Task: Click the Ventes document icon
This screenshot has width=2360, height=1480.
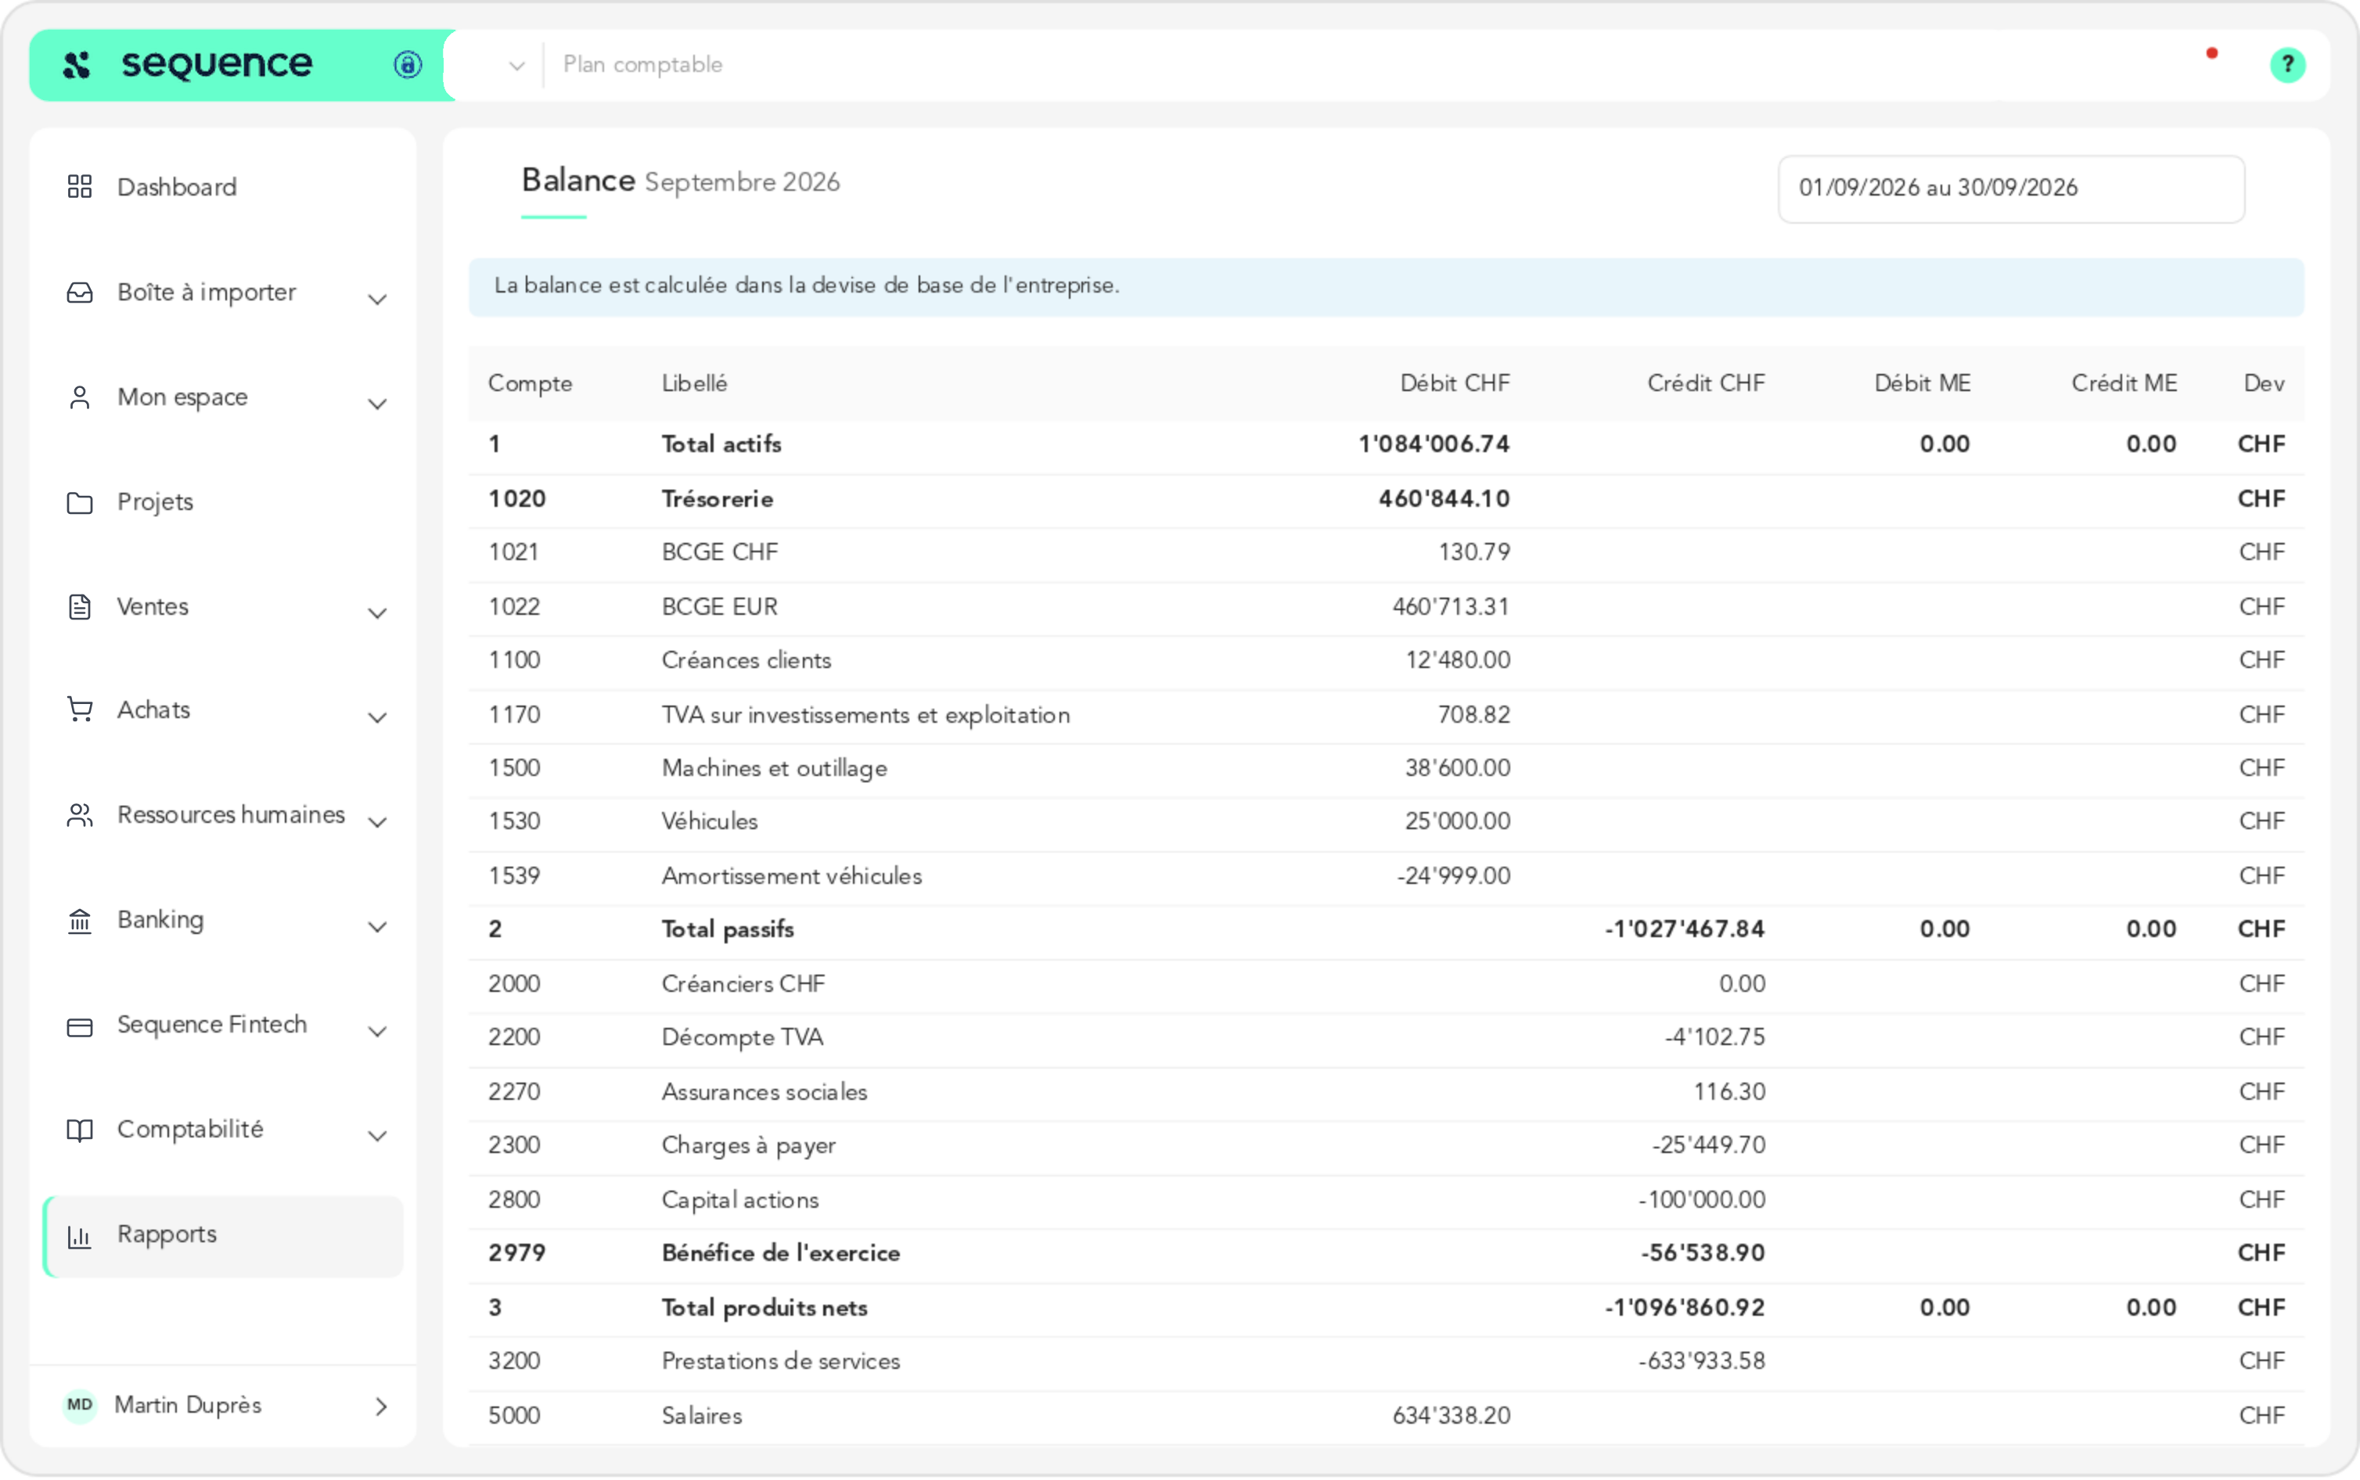Action: pyautogui.click(x=79, y=607)
